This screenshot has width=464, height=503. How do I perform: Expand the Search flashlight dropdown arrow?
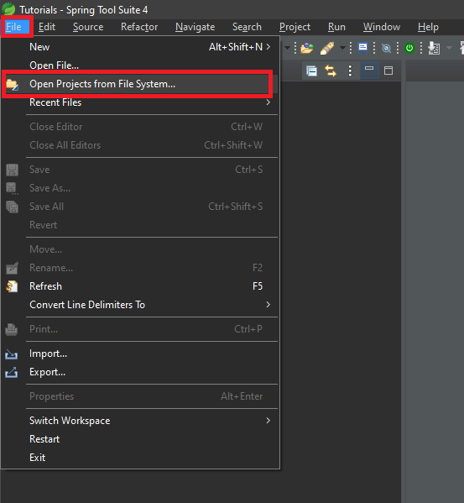342,48
